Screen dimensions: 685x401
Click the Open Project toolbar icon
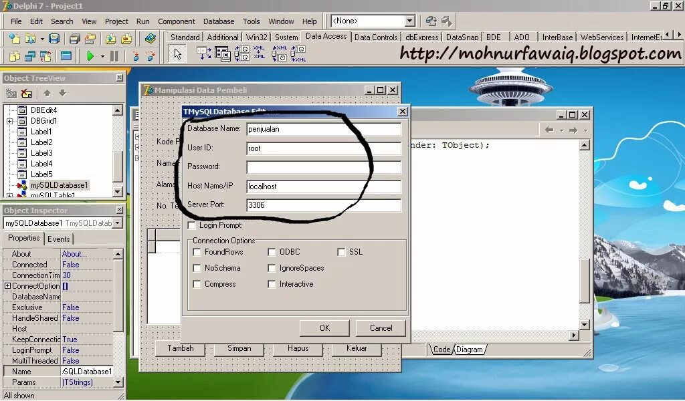tap(90, 39)
